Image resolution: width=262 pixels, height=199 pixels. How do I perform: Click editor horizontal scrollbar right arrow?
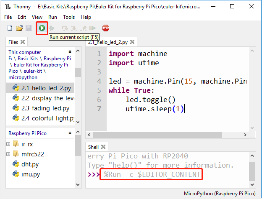245,135
